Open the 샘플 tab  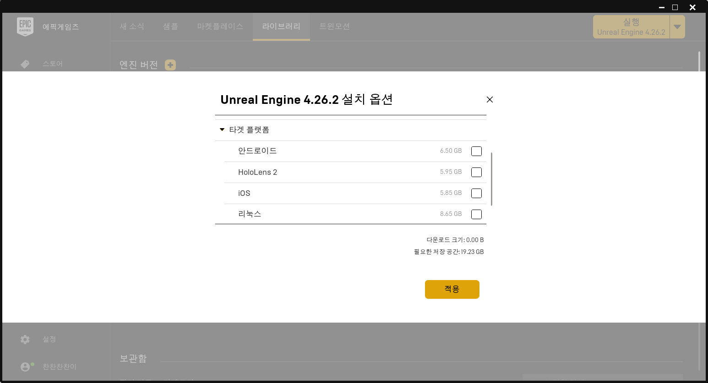[x=170, y=27]
